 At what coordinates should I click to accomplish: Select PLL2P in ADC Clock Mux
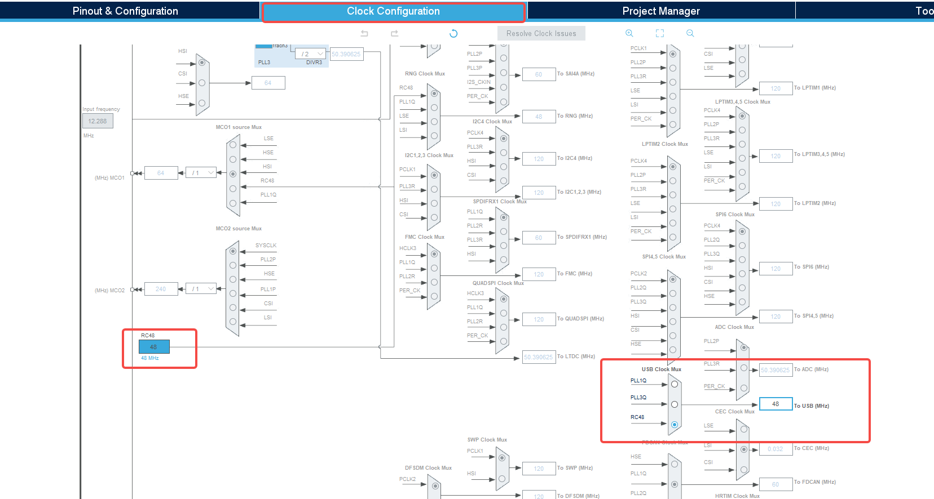[x=744, y=347]
